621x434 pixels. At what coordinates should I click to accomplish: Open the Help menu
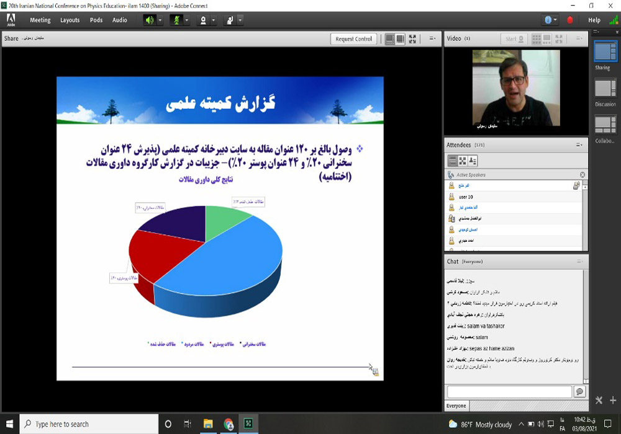pyautogui.click(x=594, y=20)
